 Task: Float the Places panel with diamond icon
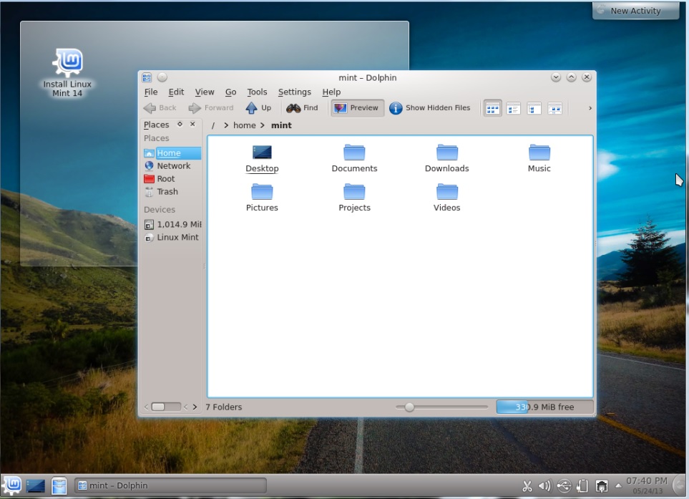[180, 125]
